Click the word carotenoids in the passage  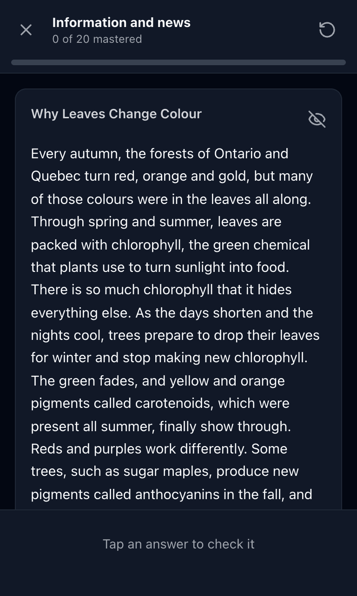(x=174, y=403)
